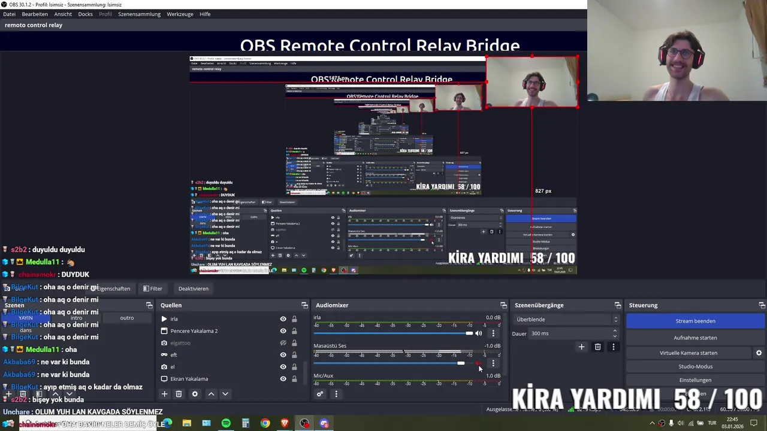Open source properties gear in Quellen toolbar

[x=195, y=394]
